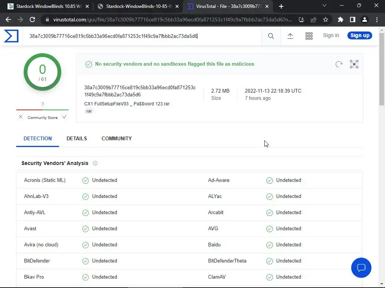Click the search magnifier icon
The image size is (385, 288).
[x=271, y=36]
